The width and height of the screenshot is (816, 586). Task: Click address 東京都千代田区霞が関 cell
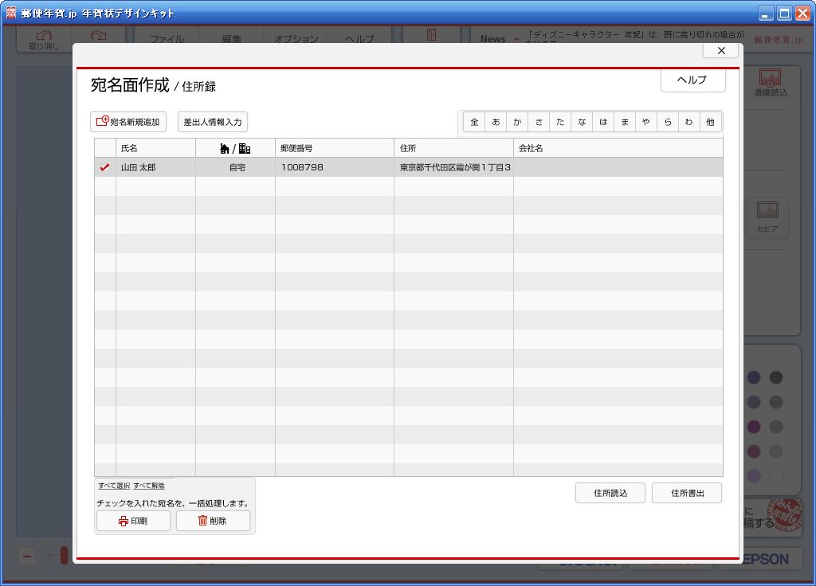pos(453,167)
